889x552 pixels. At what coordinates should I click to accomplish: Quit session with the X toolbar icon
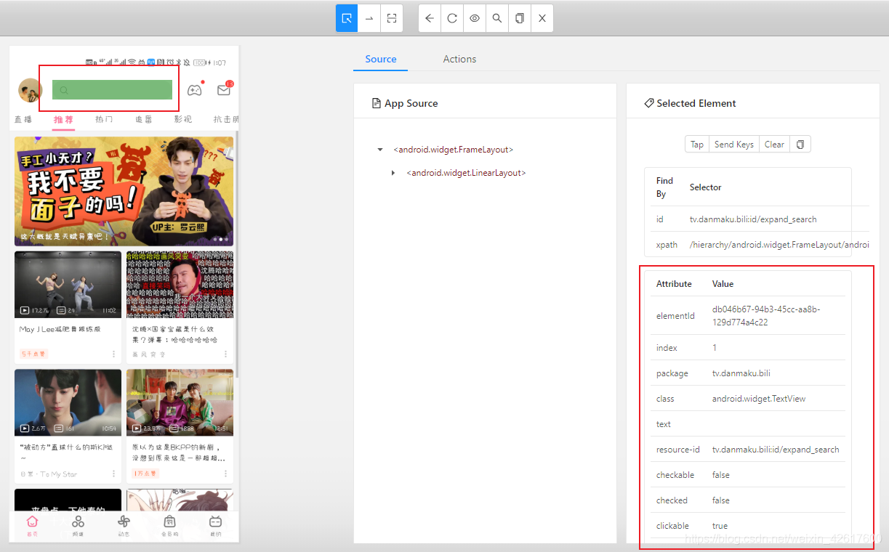[x=542, y=18]
